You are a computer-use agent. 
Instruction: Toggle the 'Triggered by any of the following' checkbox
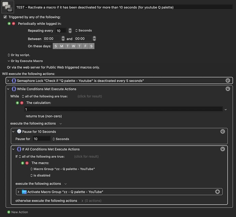pos(5,17)
